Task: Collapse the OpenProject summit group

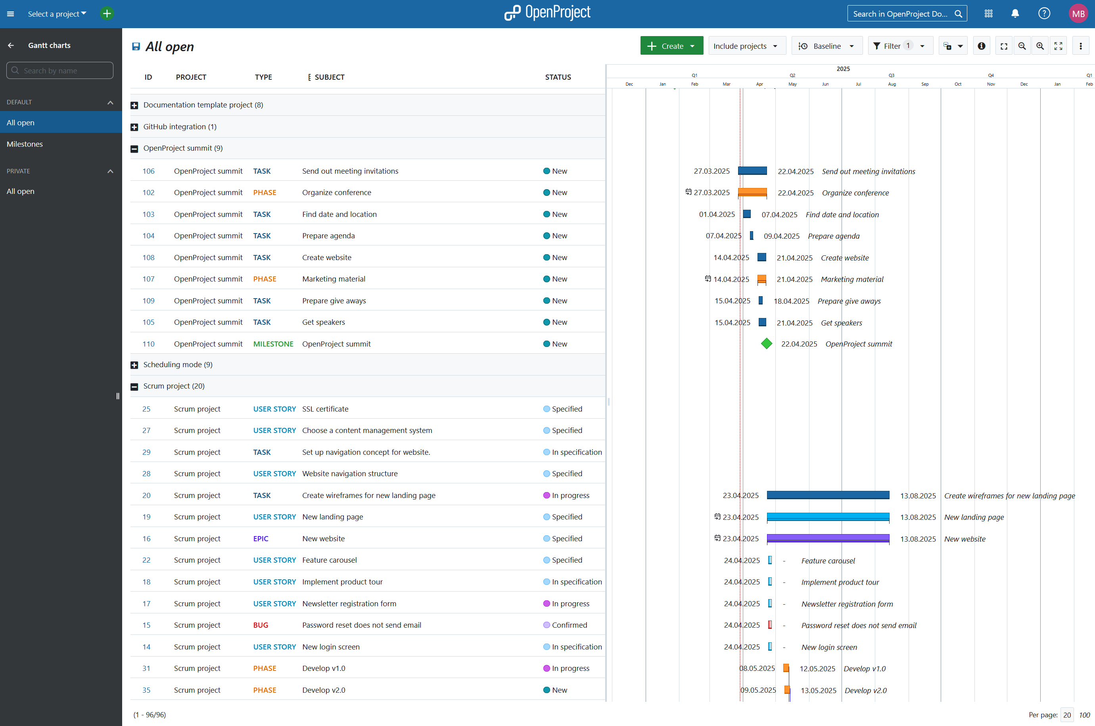Action: (134, 149)
